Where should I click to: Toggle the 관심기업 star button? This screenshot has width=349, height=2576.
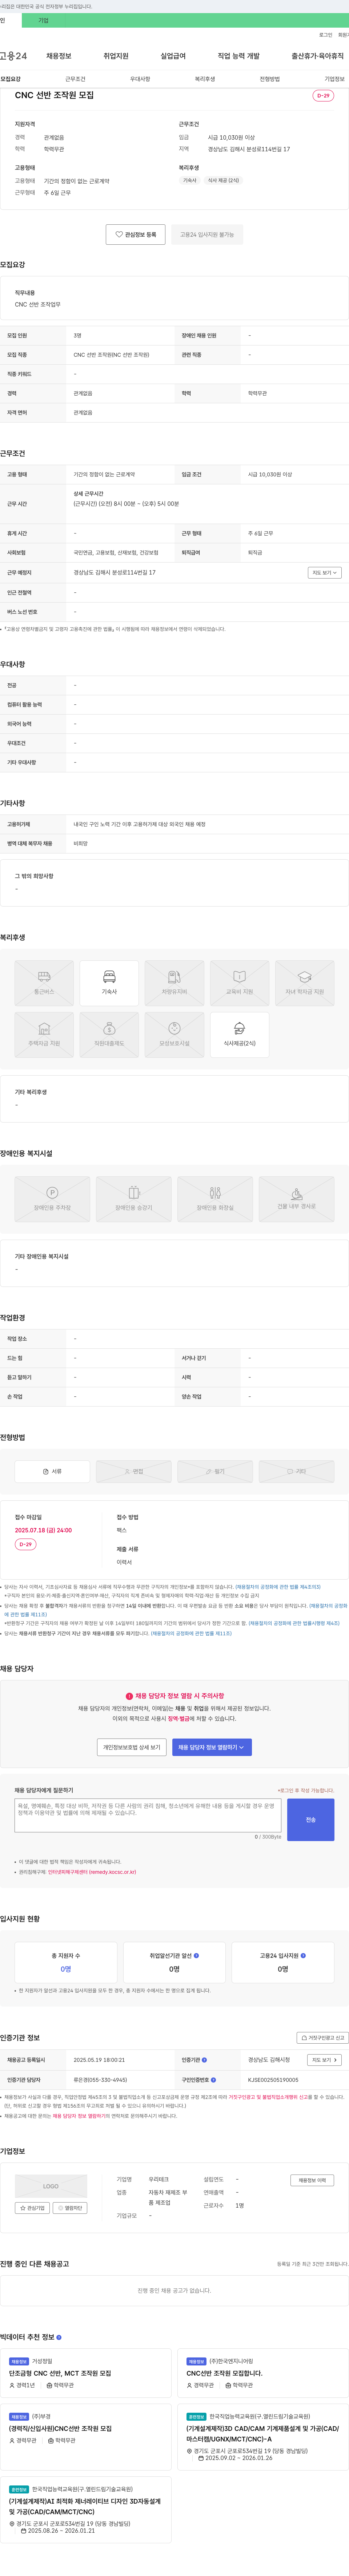pyautogui.click(x=32, y=2208)
